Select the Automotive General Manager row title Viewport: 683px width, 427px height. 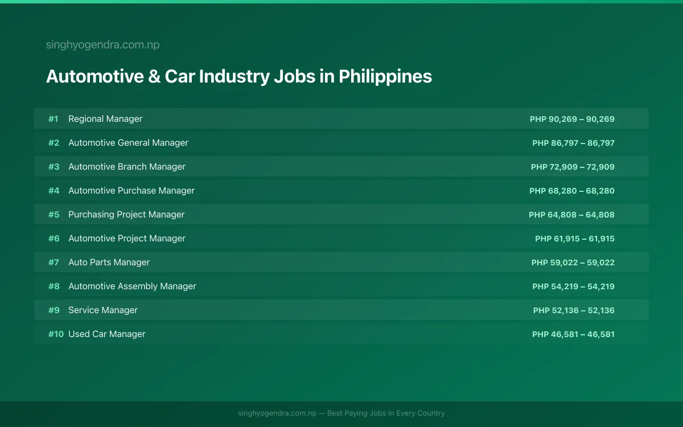128,143
